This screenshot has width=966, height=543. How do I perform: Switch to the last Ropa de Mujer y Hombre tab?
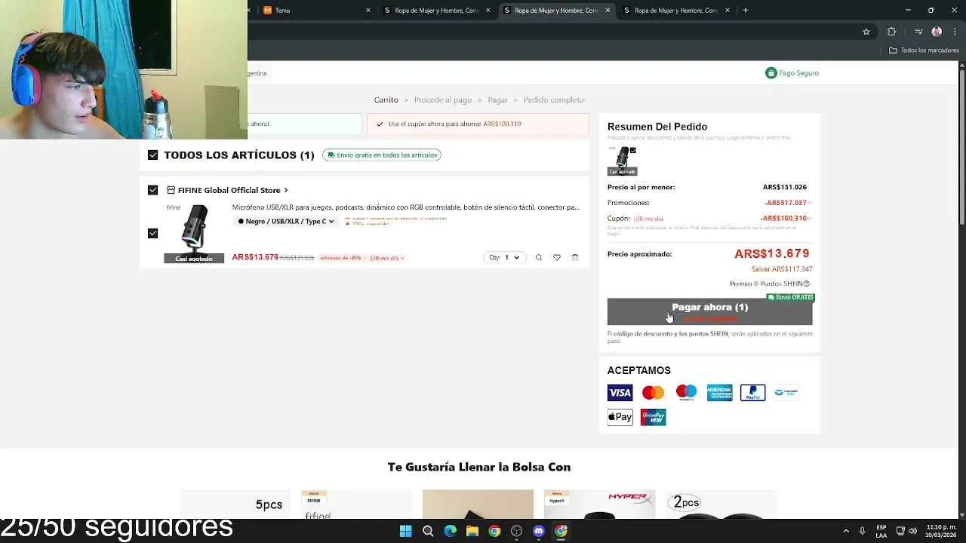[675, 11]
